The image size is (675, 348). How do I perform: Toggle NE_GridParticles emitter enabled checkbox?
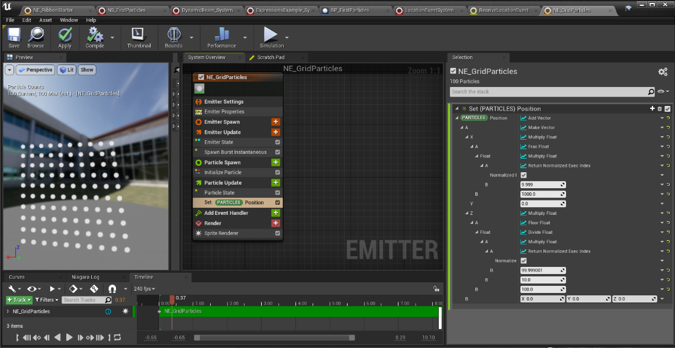click(x=201, y=77)
